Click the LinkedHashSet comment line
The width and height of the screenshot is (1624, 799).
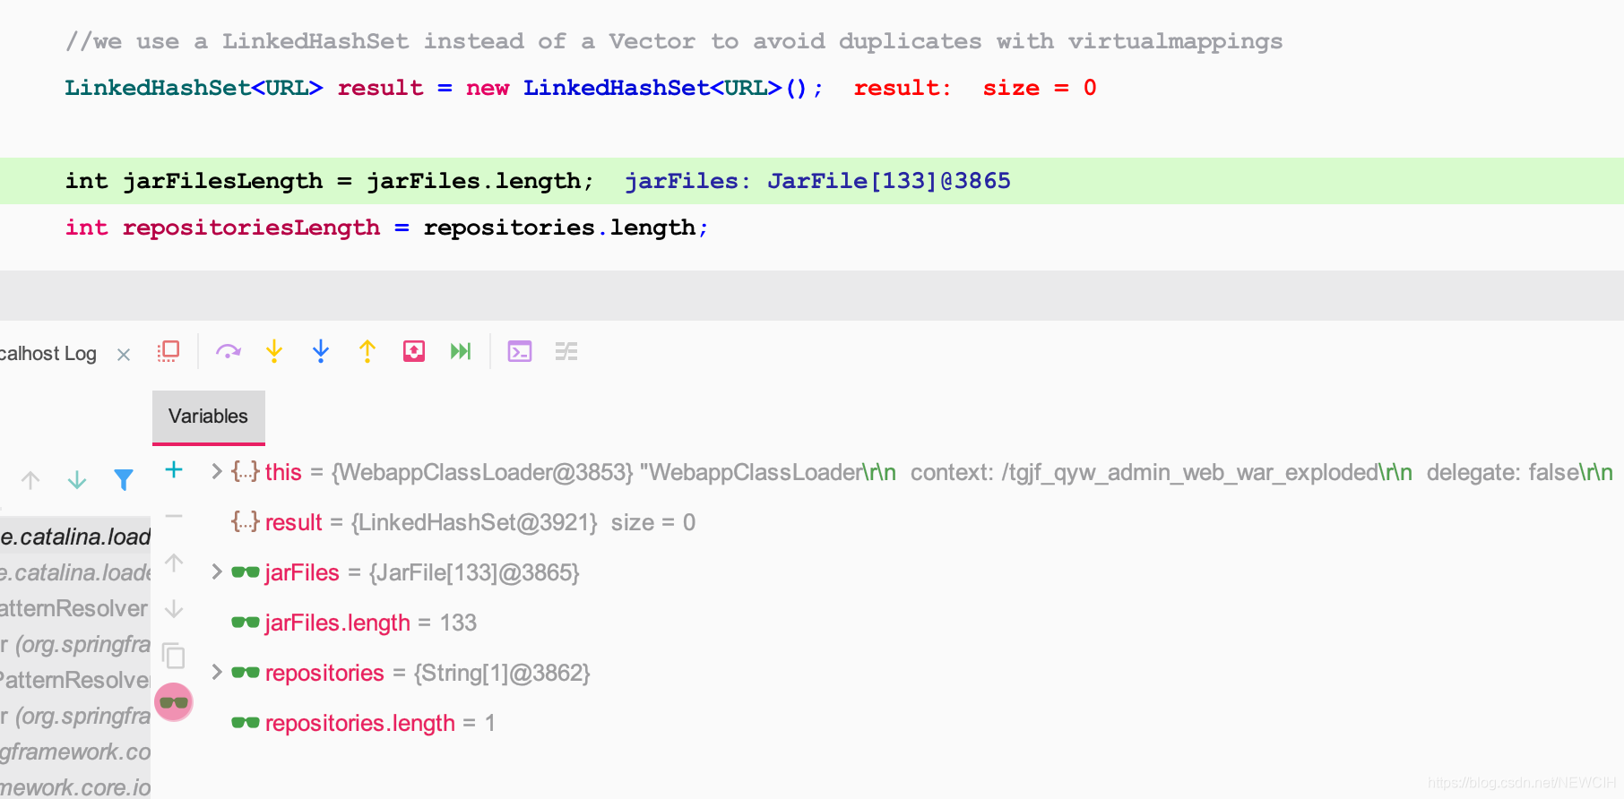point(674,41)
